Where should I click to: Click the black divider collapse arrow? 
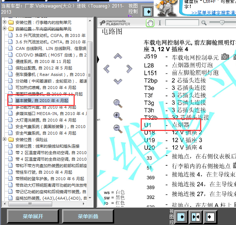(98, 59)
